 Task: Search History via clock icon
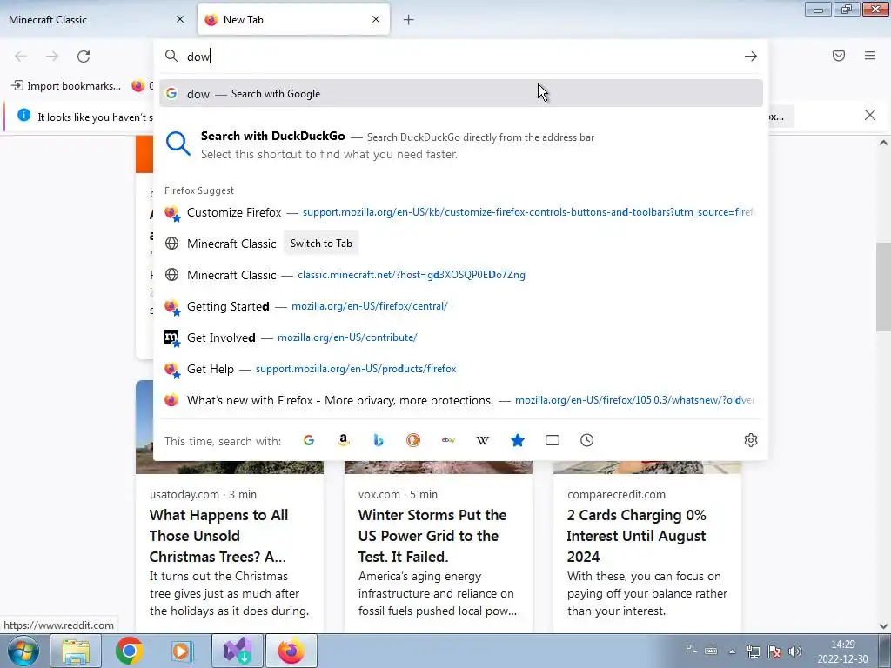point(587,440)
